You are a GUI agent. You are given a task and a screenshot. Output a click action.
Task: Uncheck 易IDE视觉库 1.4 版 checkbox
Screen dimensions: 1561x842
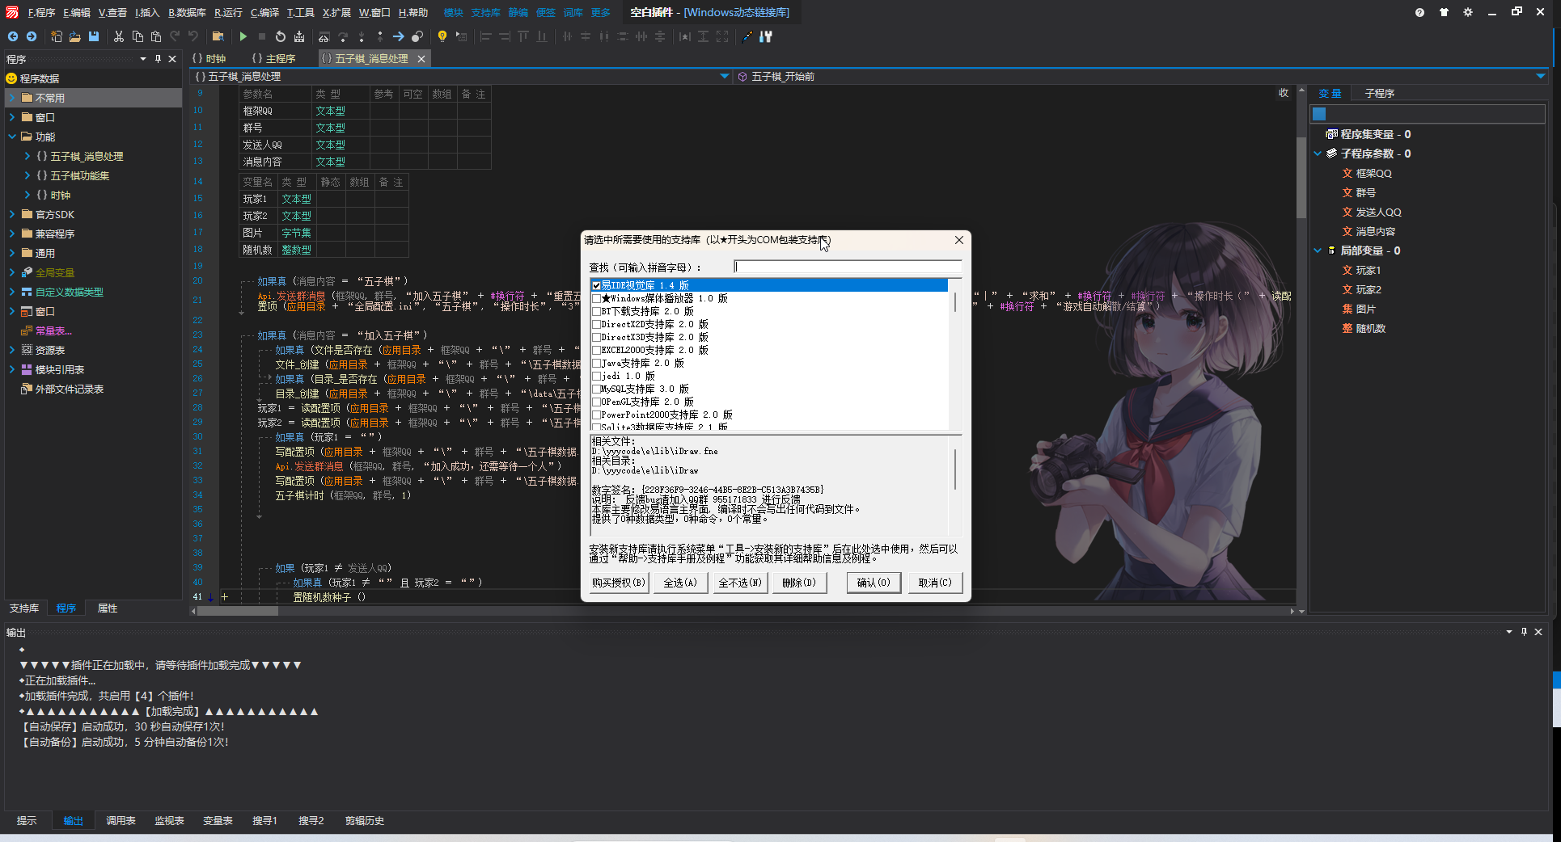(596, 285)
